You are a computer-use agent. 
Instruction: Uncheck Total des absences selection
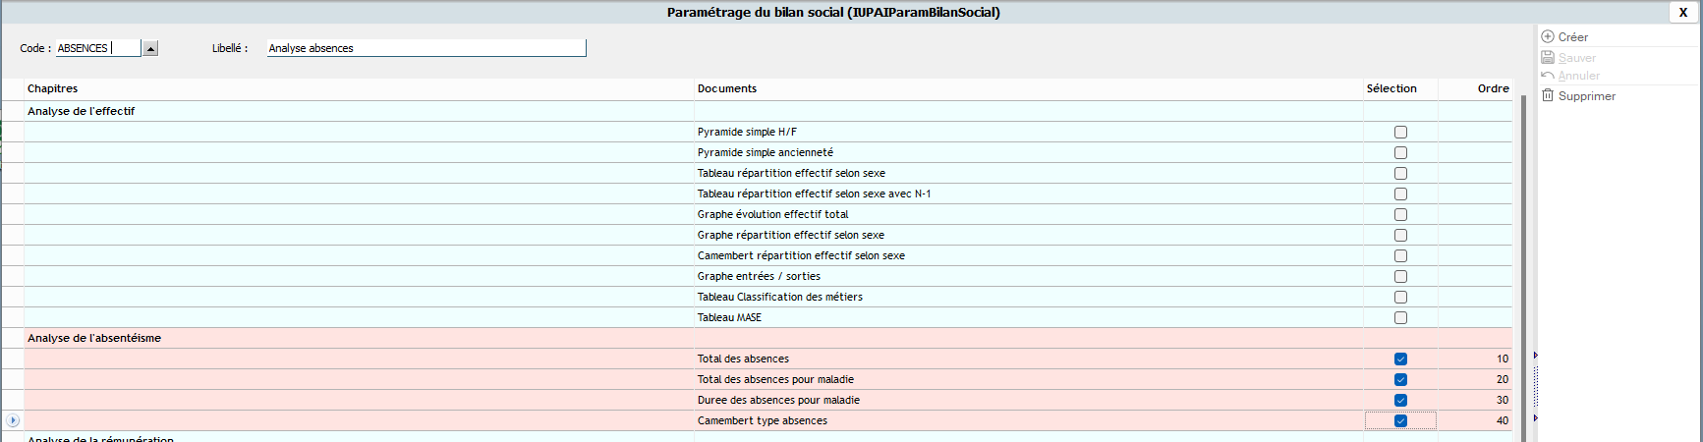click(x=1400, y=359)
